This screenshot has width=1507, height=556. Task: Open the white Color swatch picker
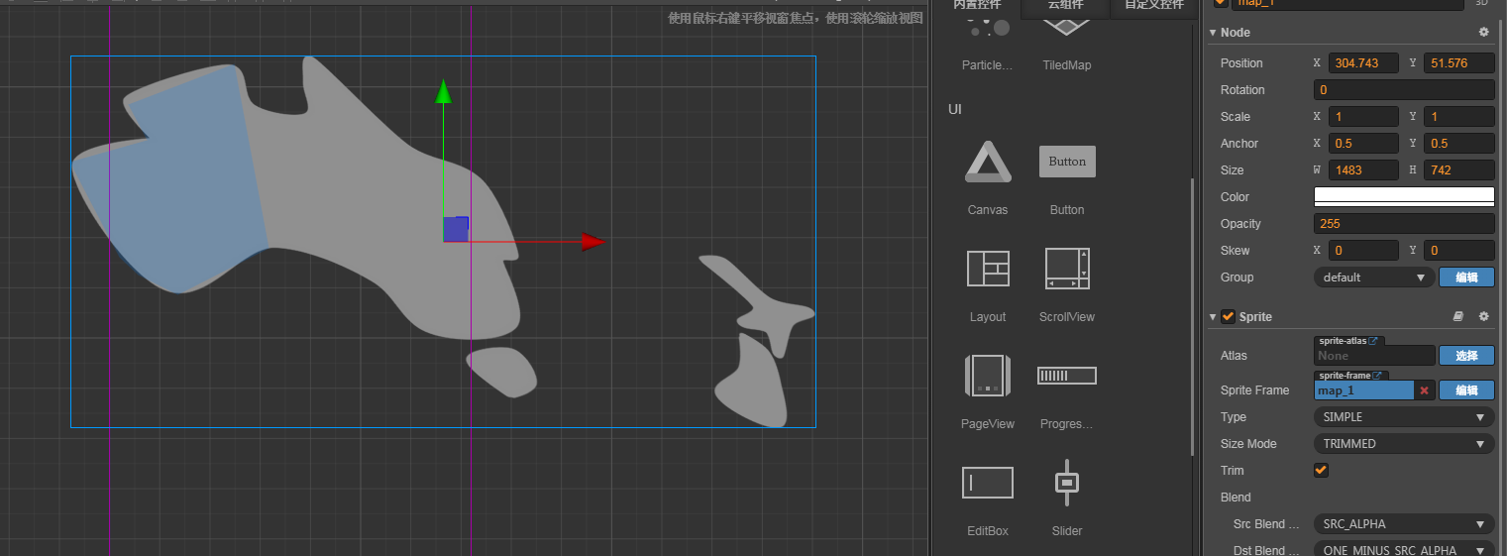point(1404,197)
